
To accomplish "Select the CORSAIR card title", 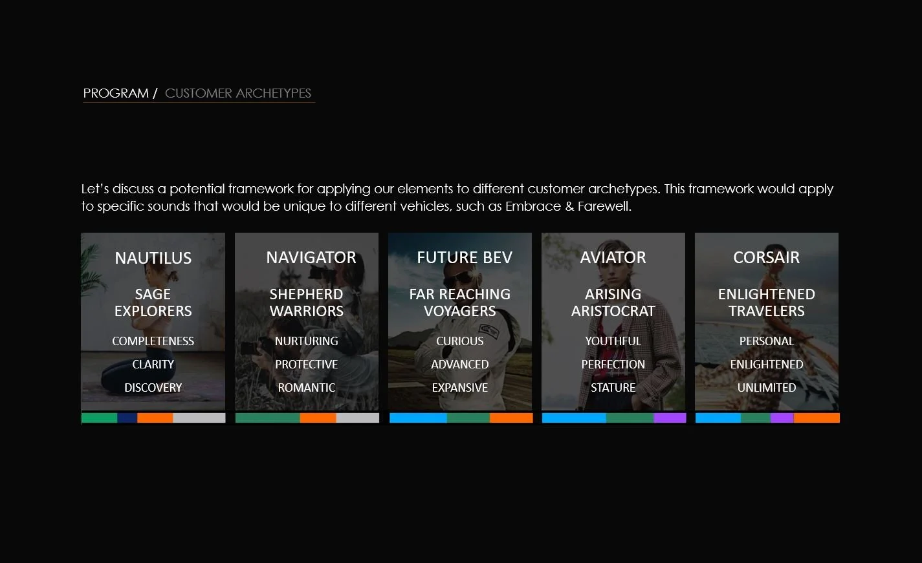I will (x=766, y=257).
